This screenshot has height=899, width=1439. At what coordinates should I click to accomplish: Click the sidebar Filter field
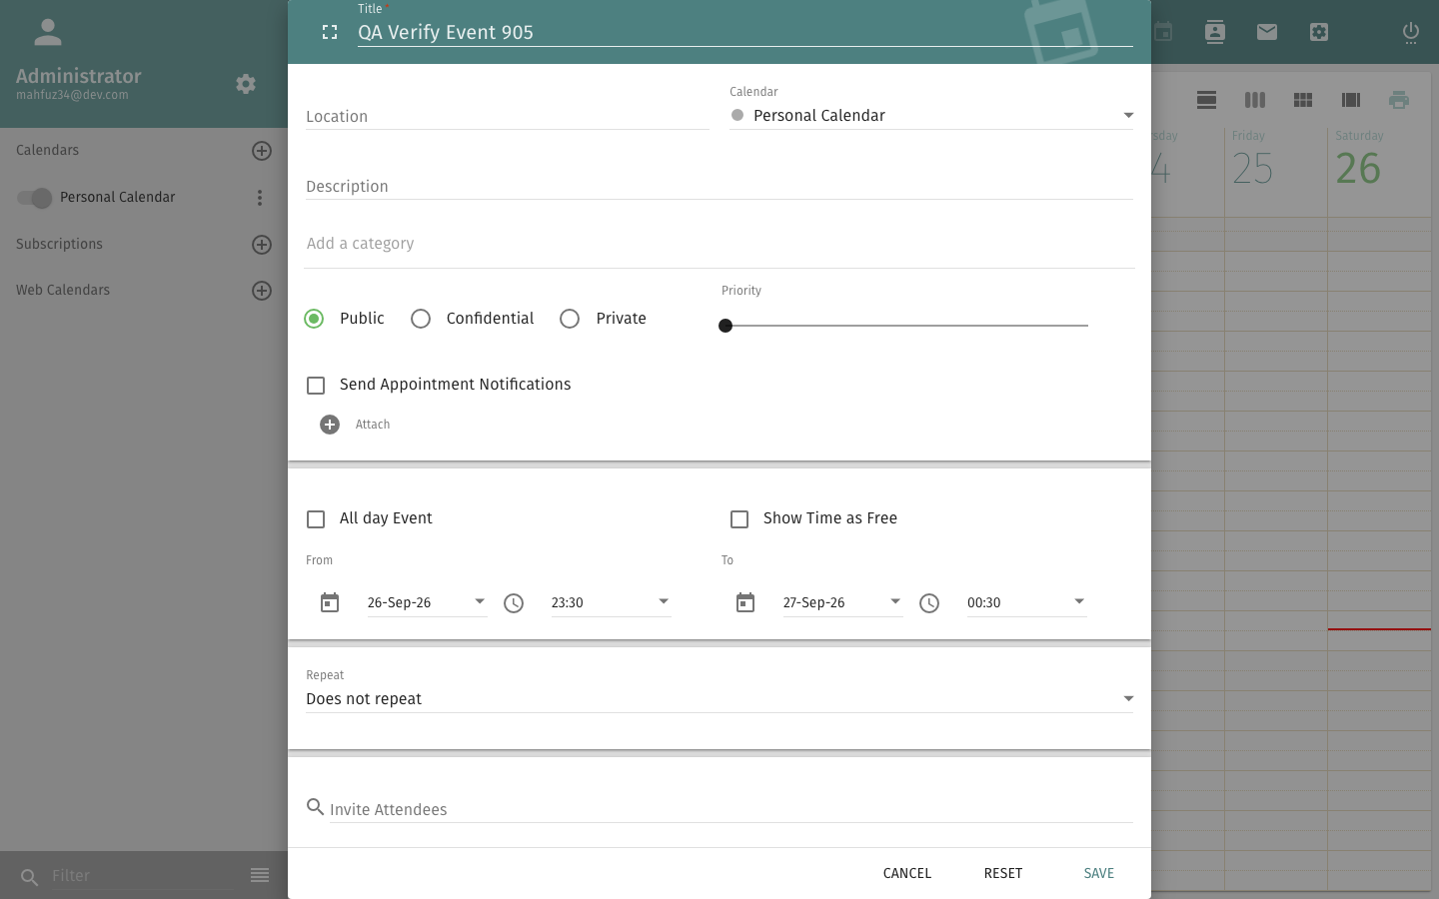click(140, 876)
